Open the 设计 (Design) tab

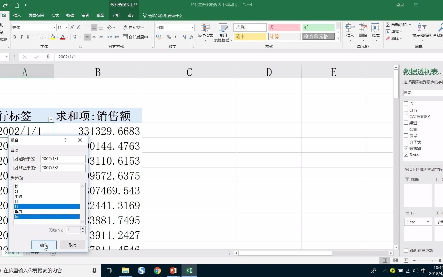[131, 15]
